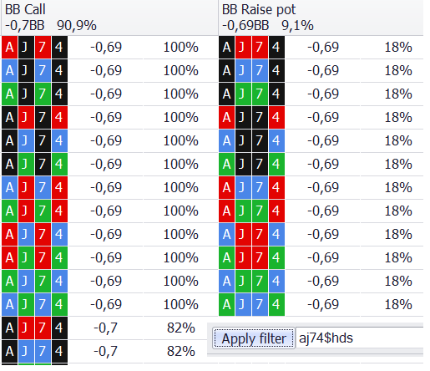The height and width of the screenshot is (371, 430).
Task: Click 18% beside BB Raise pot's green A, blue J hand
Action: click(x=398, y=304)
